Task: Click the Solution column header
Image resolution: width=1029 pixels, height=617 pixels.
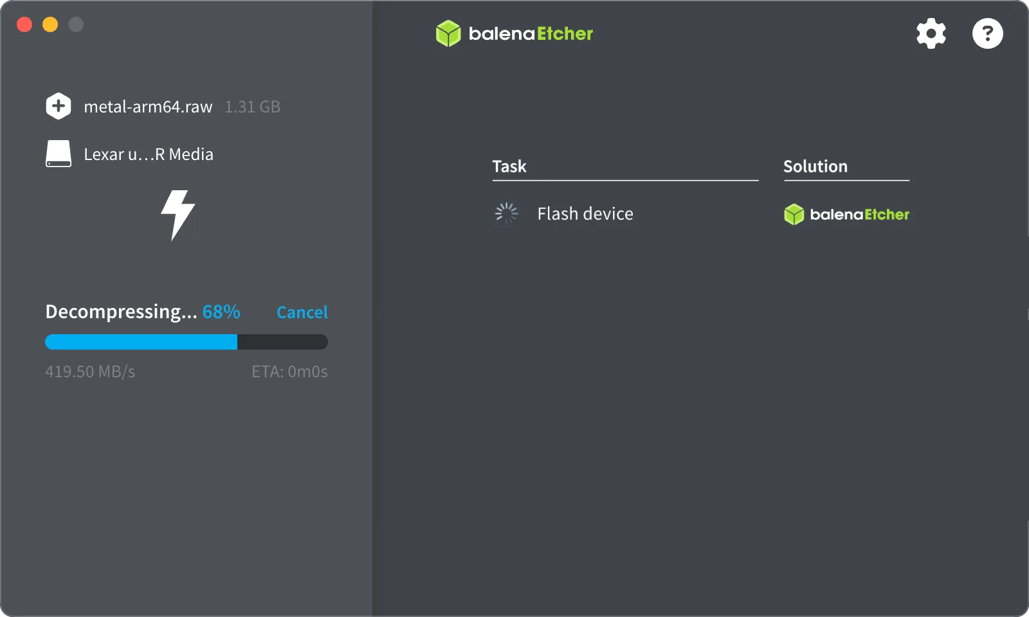Action: tap(814, 166)
